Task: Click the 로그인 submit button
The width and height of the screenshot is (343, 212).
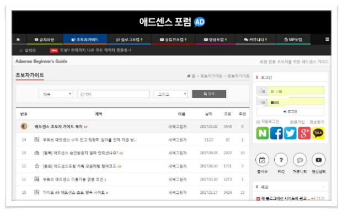Action: pos(290,112)
